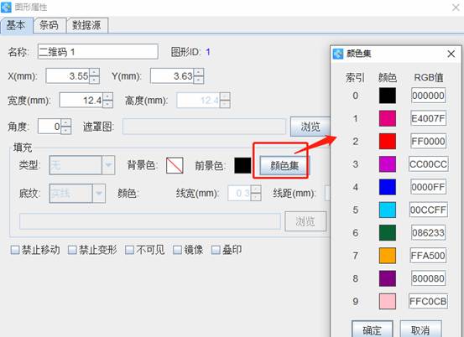Click the black foreground color swatch
The image size is (464, 337).
(242, 165)
